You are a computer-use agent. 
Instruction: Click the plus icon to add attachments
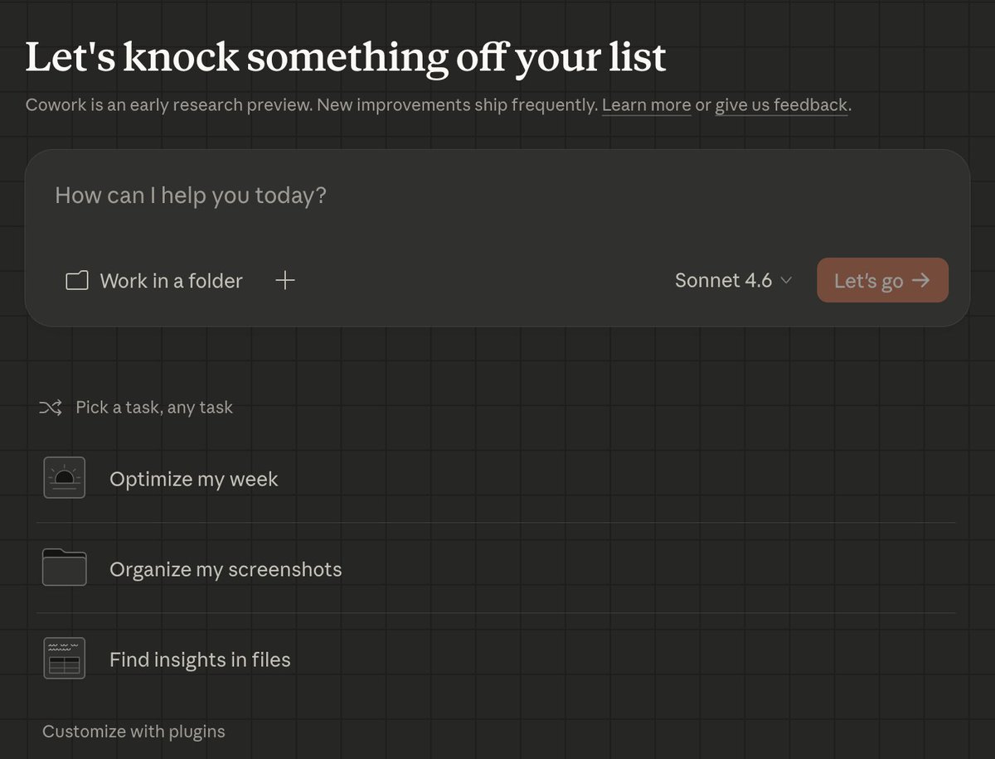(x=285, y=281)
